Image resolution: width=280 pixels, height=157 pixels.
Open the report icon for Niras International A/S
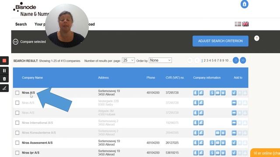coord(196,123)
